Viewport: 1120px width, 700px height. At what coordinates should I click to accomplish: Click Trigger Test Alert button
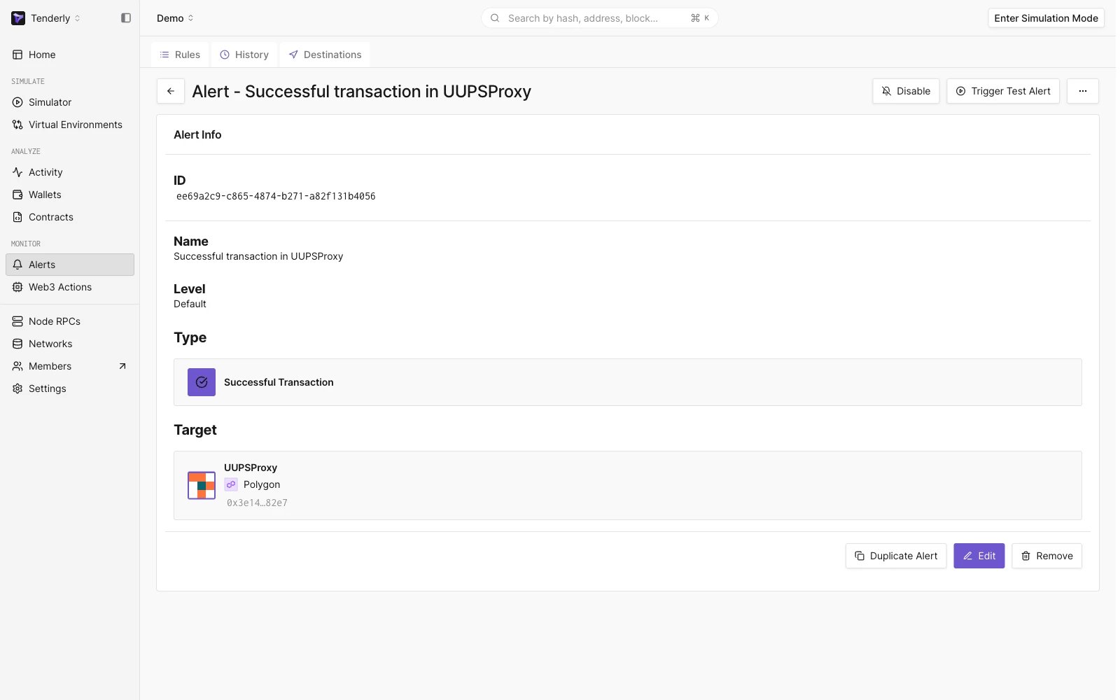[1003, 91]
